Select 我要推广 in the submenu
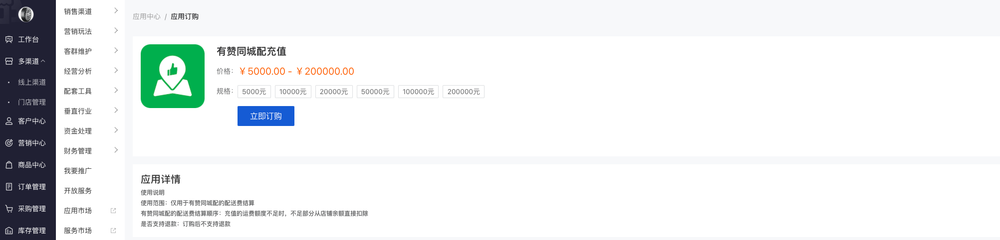1000x240 pixels. tap(78, 171)
